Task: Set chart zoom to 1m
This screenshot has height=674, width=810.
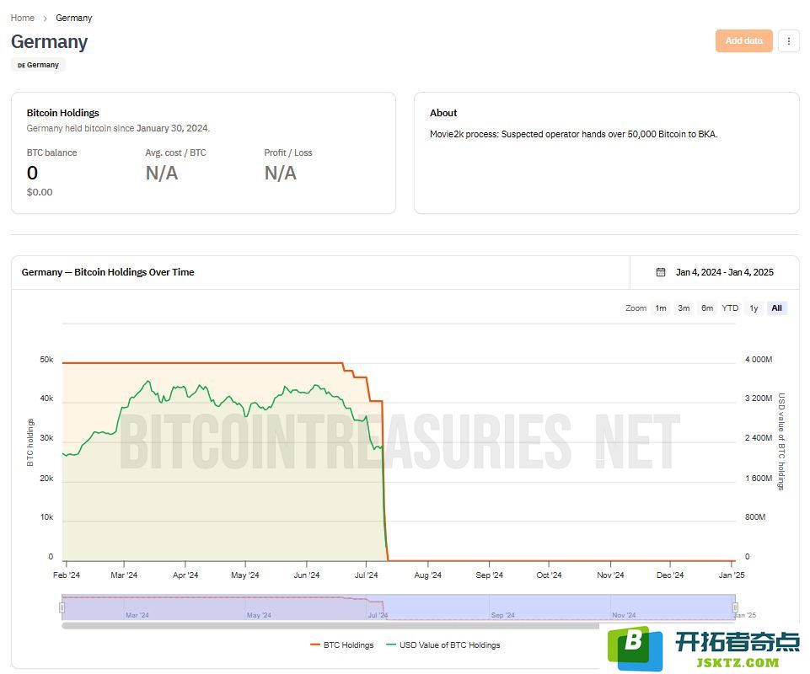Action: (x=661, y=308)
